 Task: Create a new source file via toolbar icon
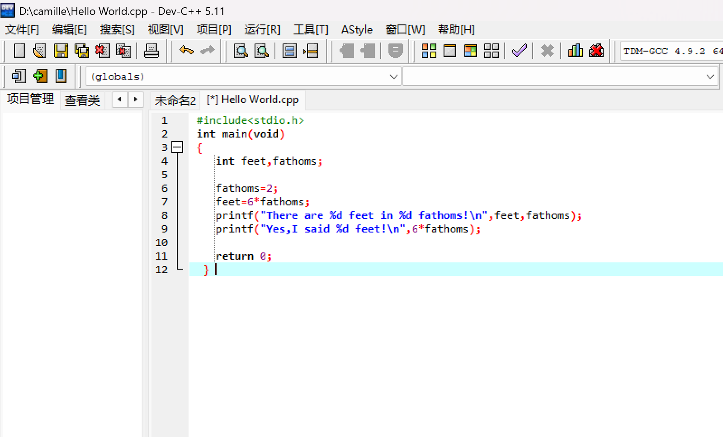pyautogui.click(x=19, y=51)
